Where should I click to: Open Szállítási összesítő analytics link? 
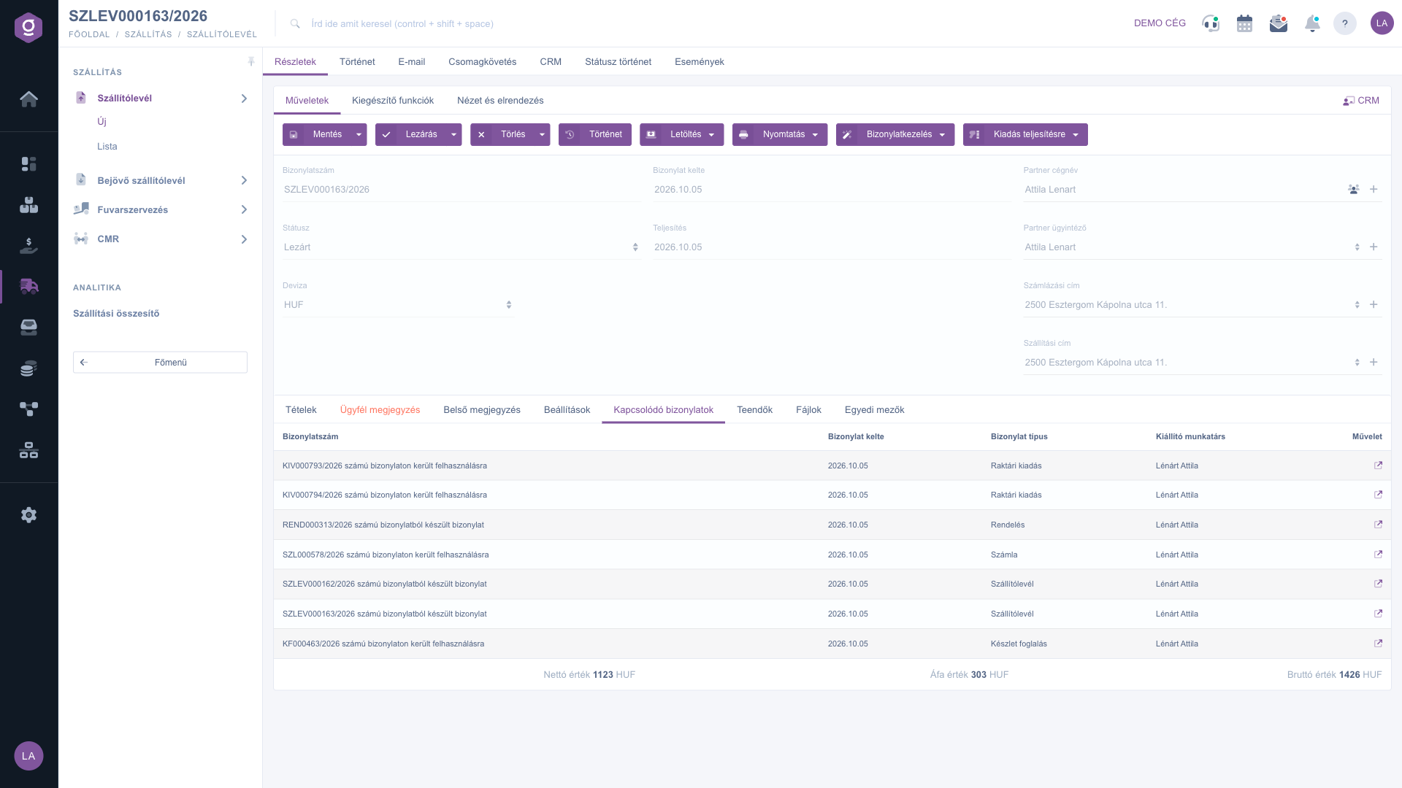coord(116,314)
